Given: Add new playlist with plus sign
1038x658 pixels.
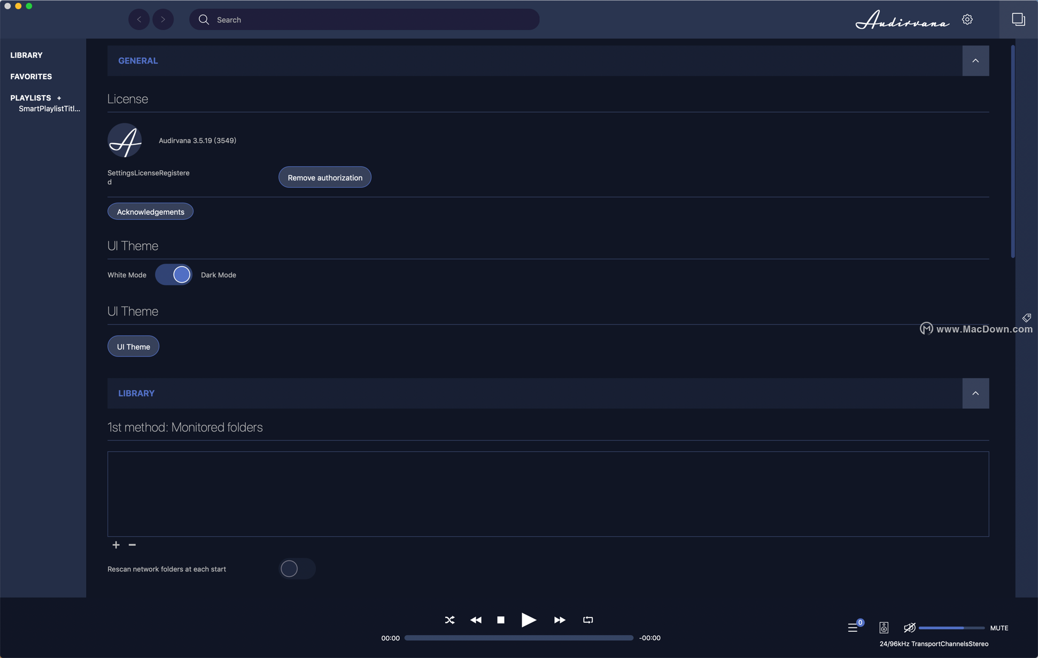Looking at the screenshot, I should 59,98.
